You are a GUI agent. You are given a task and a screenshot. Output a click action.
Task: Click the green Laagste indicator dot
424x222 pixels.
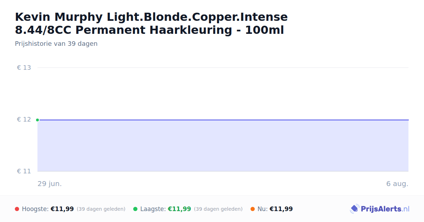pyautogui.click(x=135, y=209)
